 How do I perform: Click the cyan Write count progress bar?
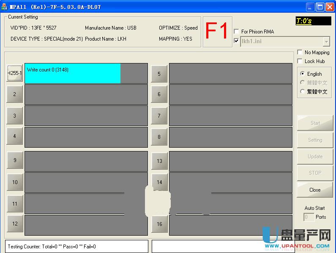click(x=73, y=74)
